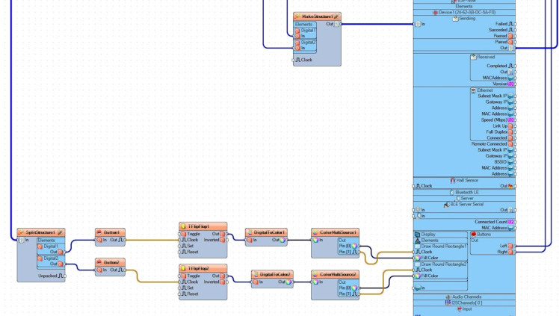Click the TFlipFlop1 component icon
The image size is (559, 316).
184,226
